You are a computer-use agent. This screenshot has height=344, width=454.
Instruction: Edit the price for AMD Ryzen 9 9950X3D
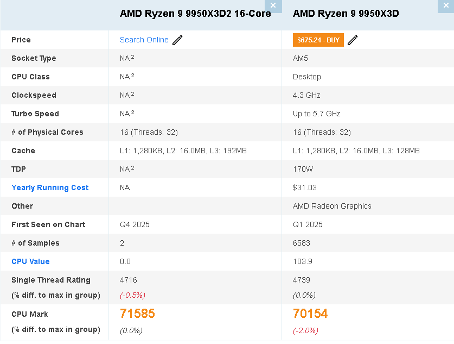point(353,40)
